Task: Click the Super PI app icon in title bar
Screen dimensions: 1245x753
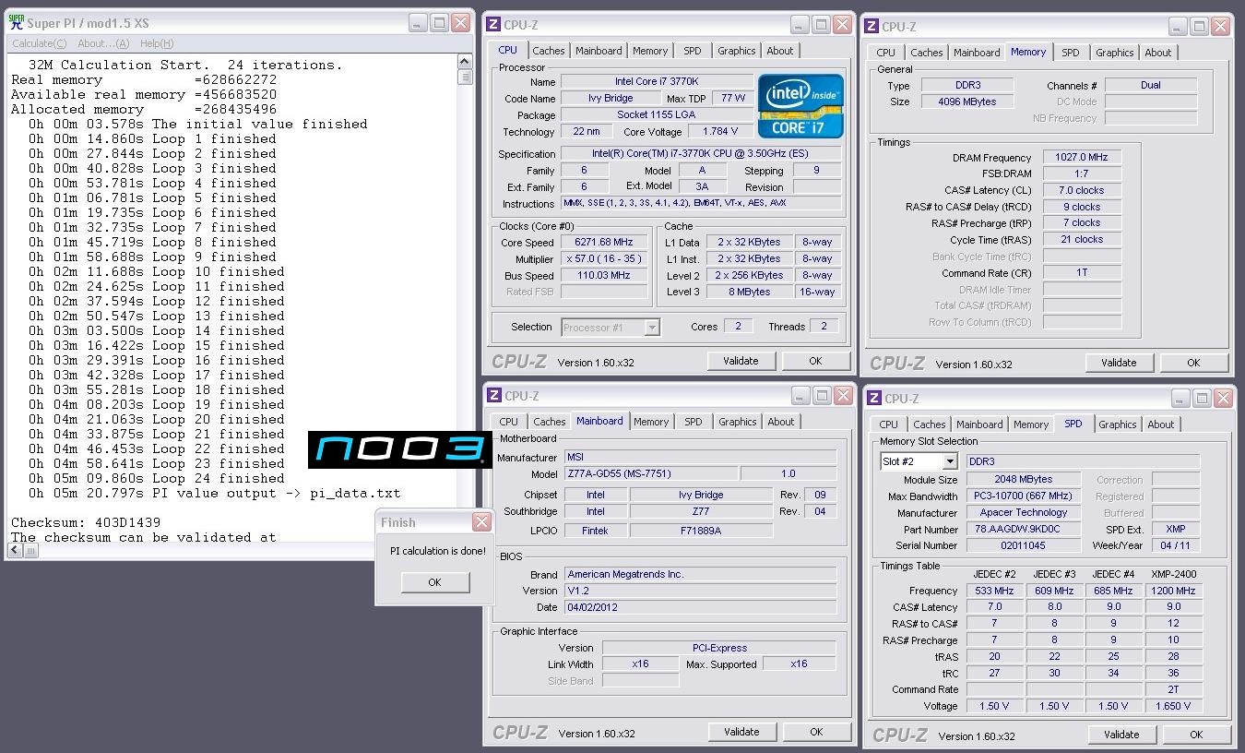Action: pyautogui.click(x=17, y=22)
